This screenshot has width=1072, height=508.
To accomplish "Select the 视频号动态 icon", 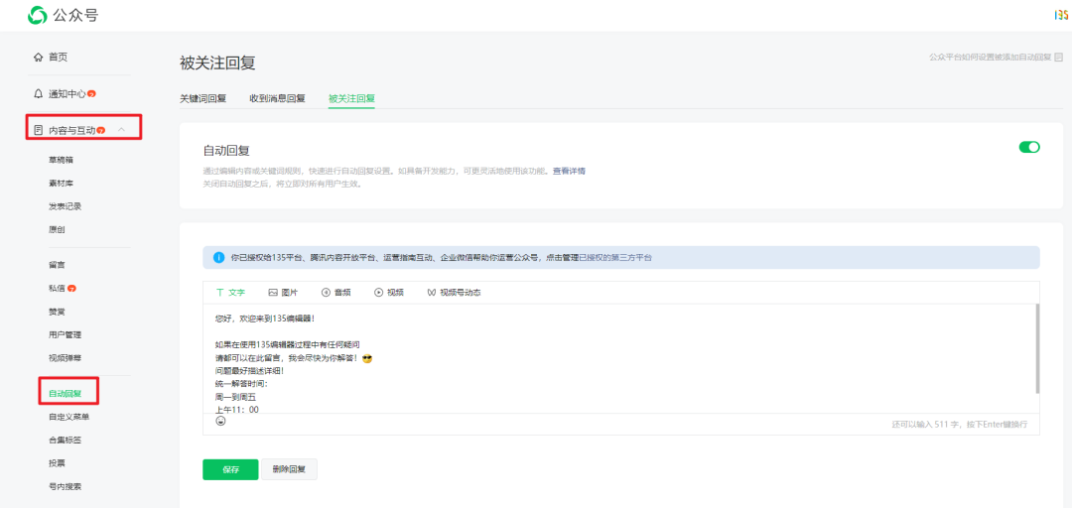I will pyautogui.click(x=432, y=292).
